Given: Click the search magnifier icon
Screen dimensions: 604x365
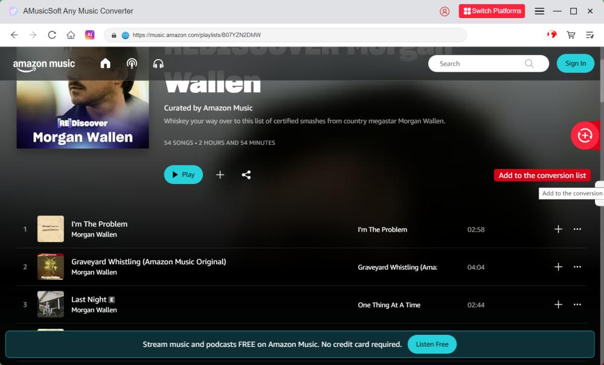Looking at the screenshot, I should (x=529, y=63).
